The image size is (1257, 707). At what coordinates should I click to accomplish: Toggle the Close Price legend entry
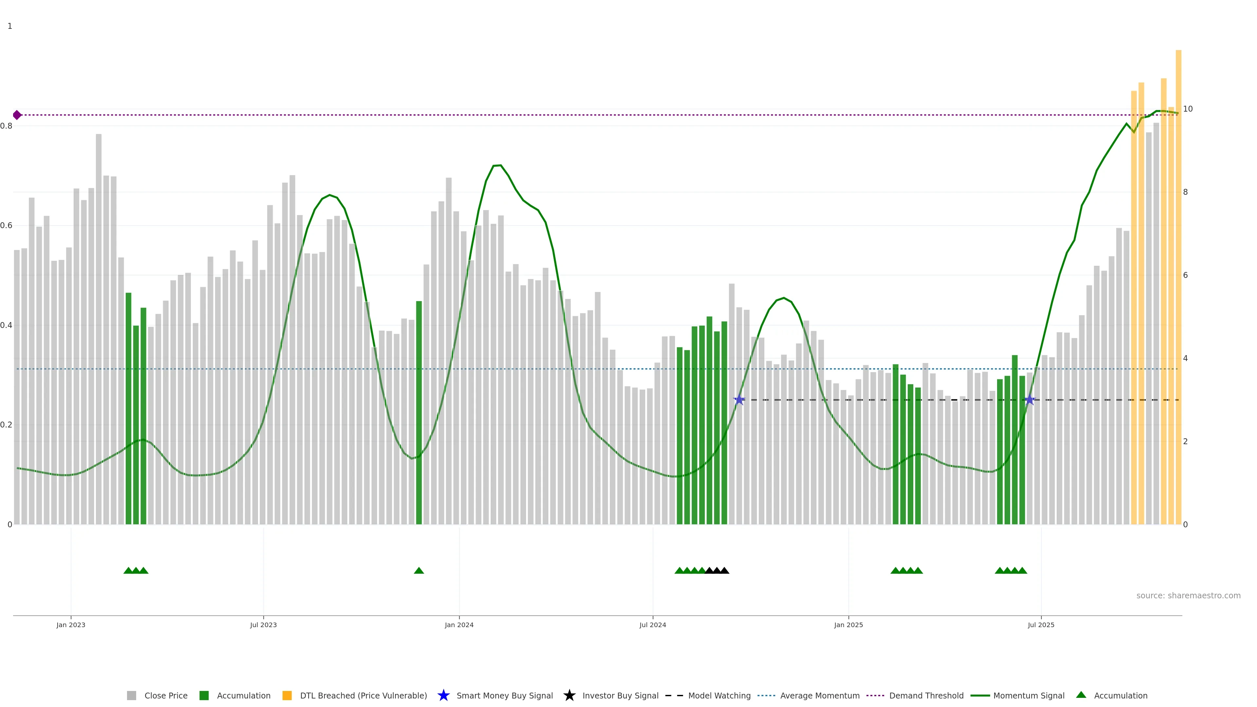click(165, 696)
